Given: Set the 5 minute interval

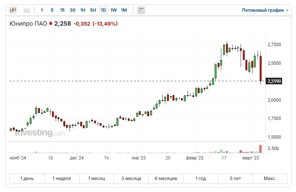Looking at the screenshot, I should click(52, 10).
